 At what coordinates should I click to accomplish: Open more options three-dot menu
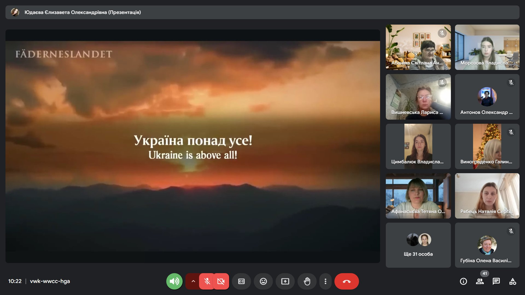click(325, 281)
